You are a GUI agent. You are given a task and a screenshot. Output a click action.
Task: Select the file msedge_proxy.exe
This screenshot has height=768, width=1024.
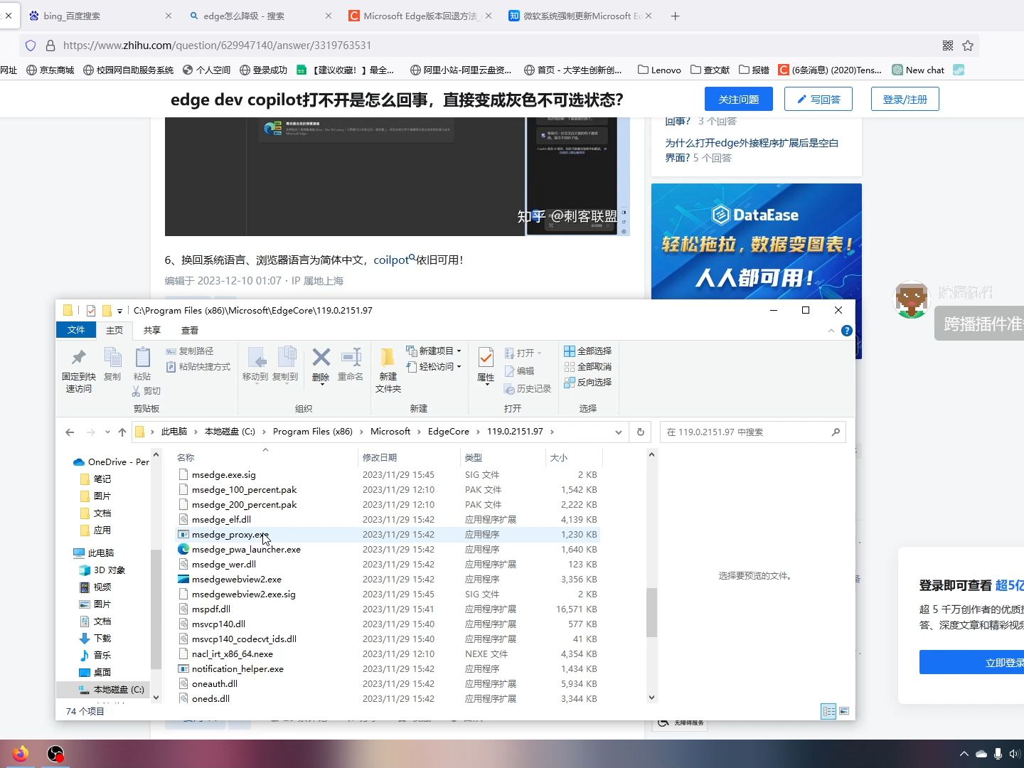pyautogui.click(x=388, y=535)
